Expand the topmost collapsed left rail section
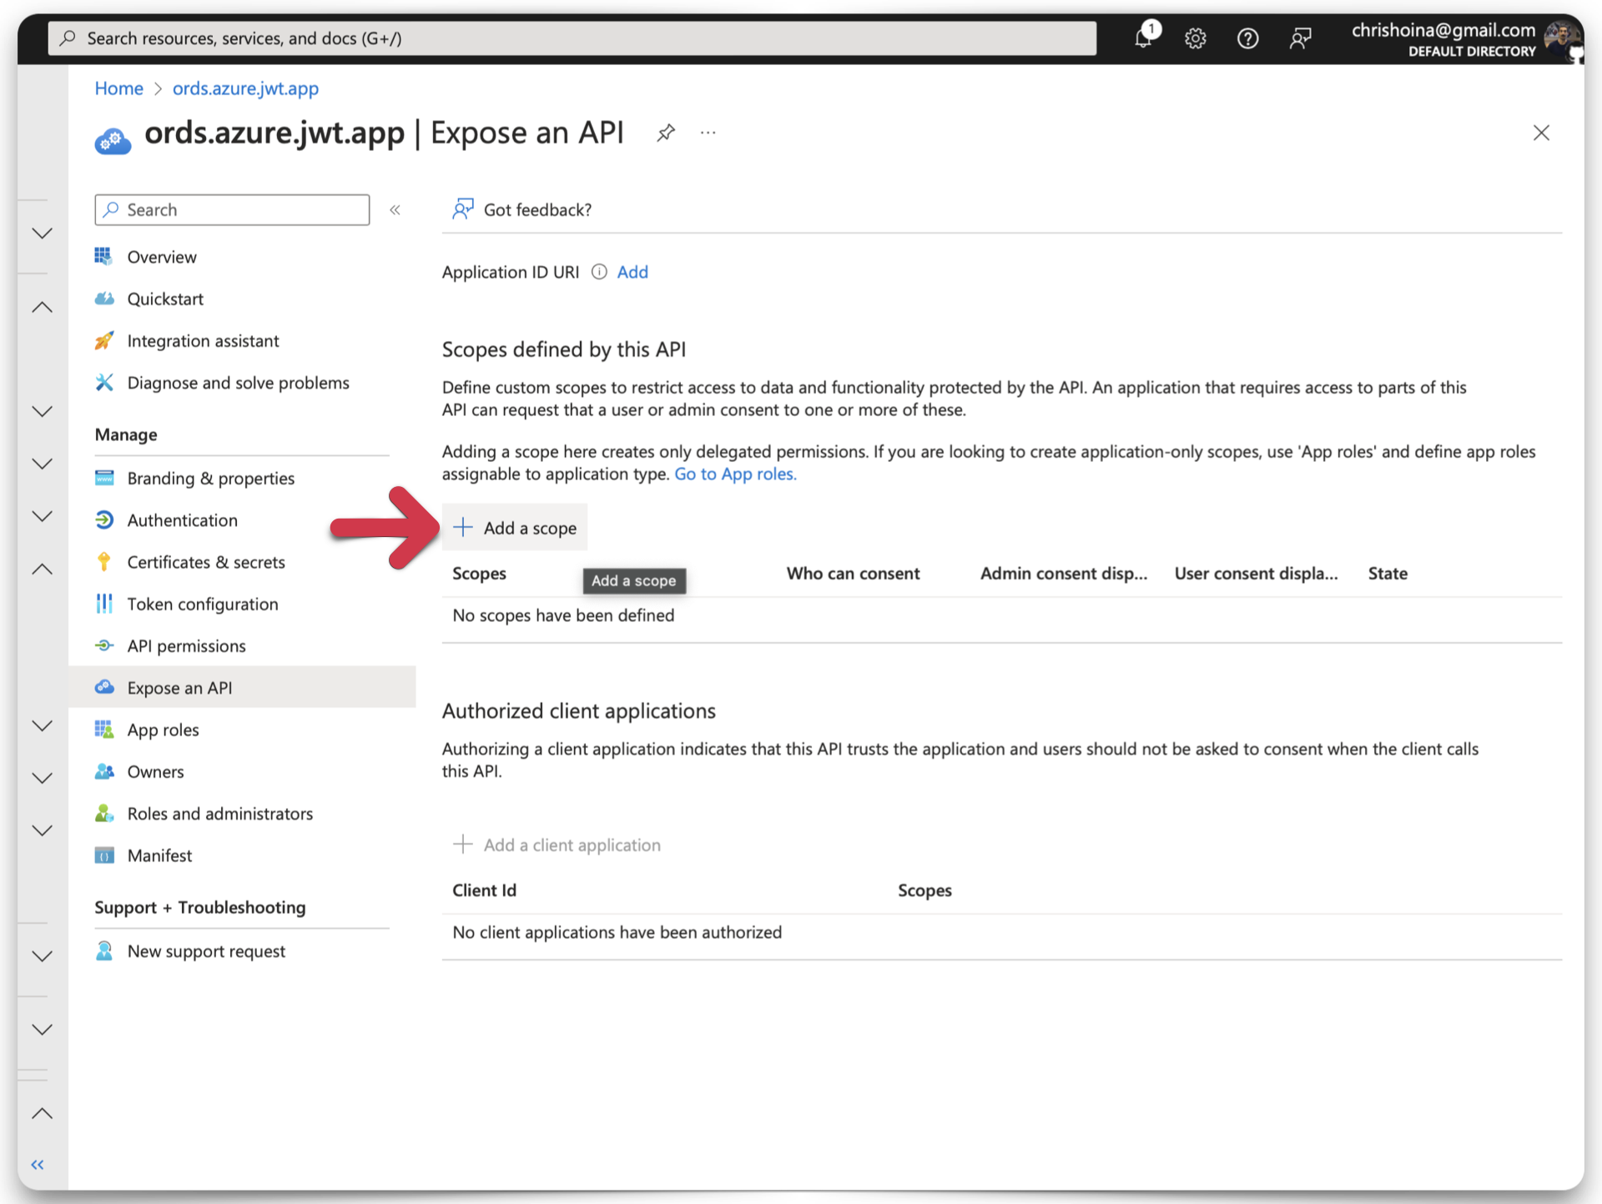 tap(42, 233)
